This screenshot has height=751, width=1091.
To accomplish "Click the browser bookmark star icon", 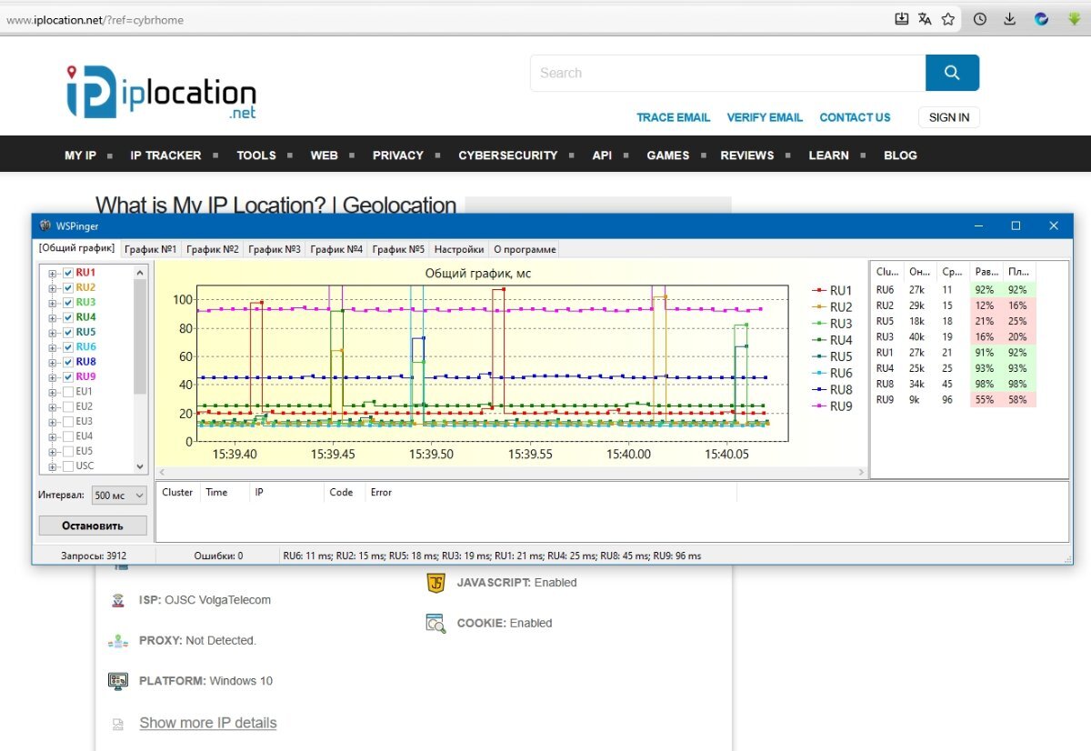I will (948, 19).
